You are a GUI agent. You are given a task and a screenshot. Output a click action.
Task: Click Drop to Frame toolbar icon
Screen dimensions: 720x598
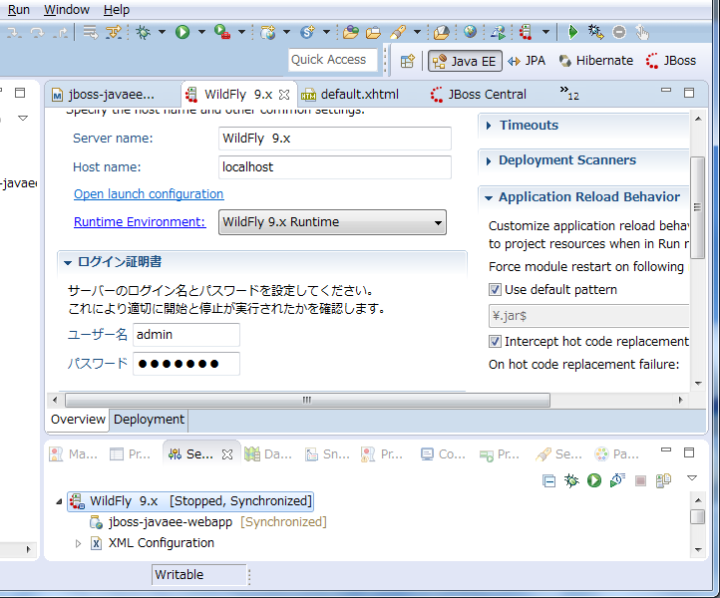point(91,32)
